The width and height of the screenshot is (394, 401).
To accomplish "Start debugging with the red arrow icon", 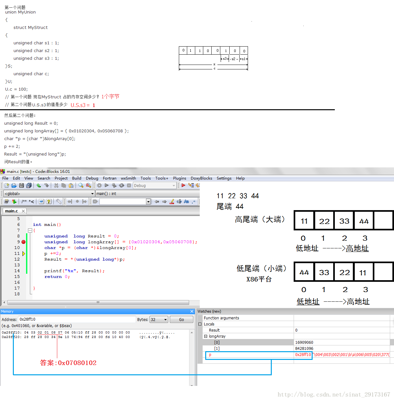I will pyautogui.click(x=183, y=185).
